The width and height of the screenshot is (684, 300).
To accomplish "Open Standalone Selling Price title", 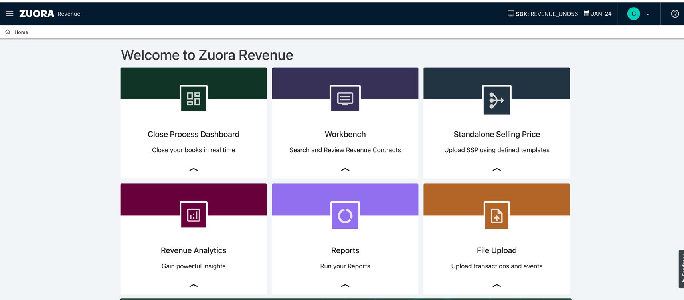I will pos(497,134).
